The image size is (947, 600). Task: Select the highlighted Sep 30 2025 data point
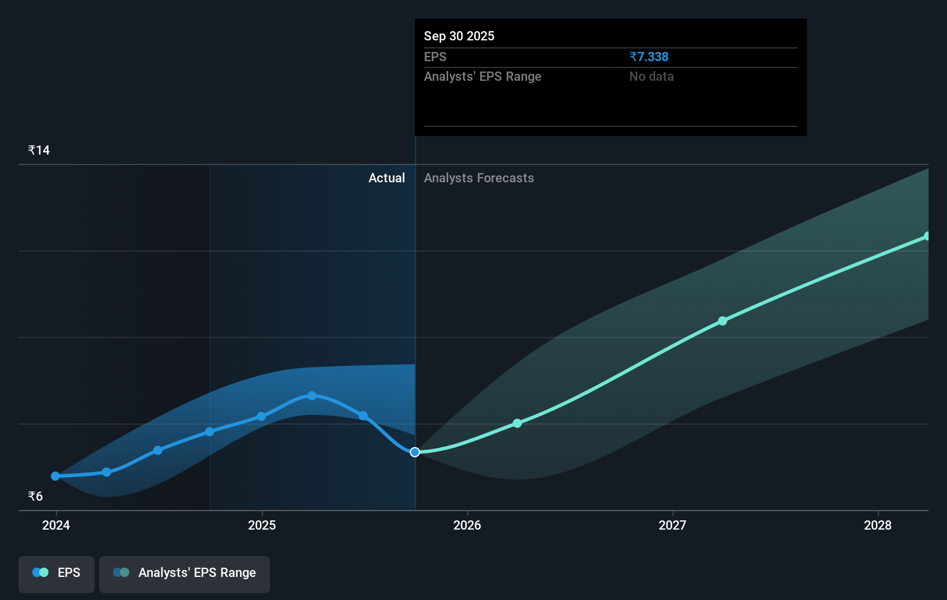pos(414,452)
